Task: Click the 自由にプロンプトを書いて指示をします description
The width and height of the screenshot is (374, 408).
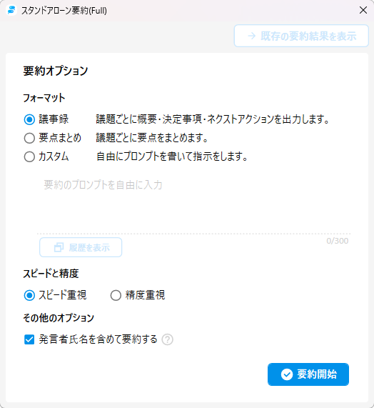Action: pos(171,156)
